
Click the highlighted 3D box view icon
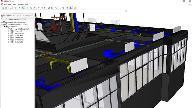tap(23, 8)
